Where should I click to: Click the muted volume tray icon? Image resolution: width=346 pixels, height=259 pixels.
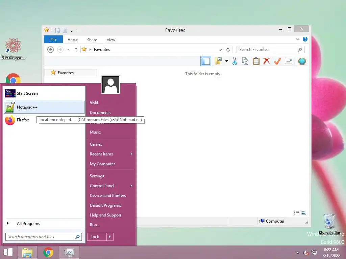(306, 253)
